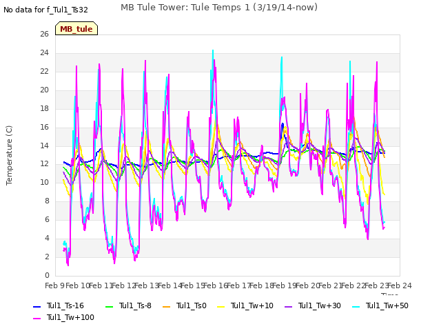Click the 14 y-axis tick label
This screenshot has height=331, width=441.
click(44, 146)
